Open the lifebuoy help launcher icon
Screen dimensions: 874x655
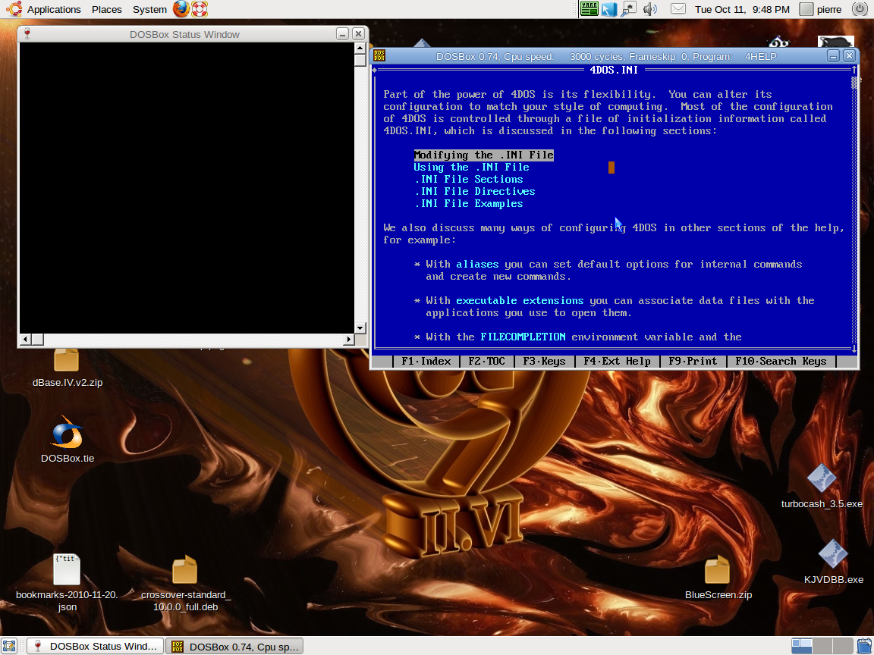[199, 9]
